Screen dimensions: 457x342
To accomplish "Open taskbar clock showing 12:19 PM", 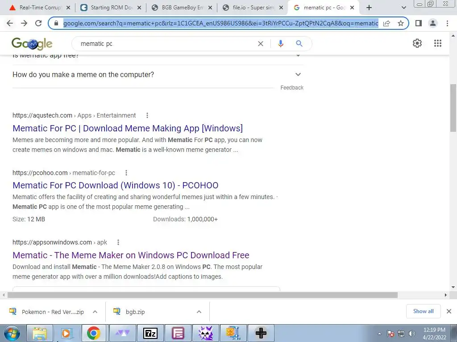I will (x=434, y=334).
